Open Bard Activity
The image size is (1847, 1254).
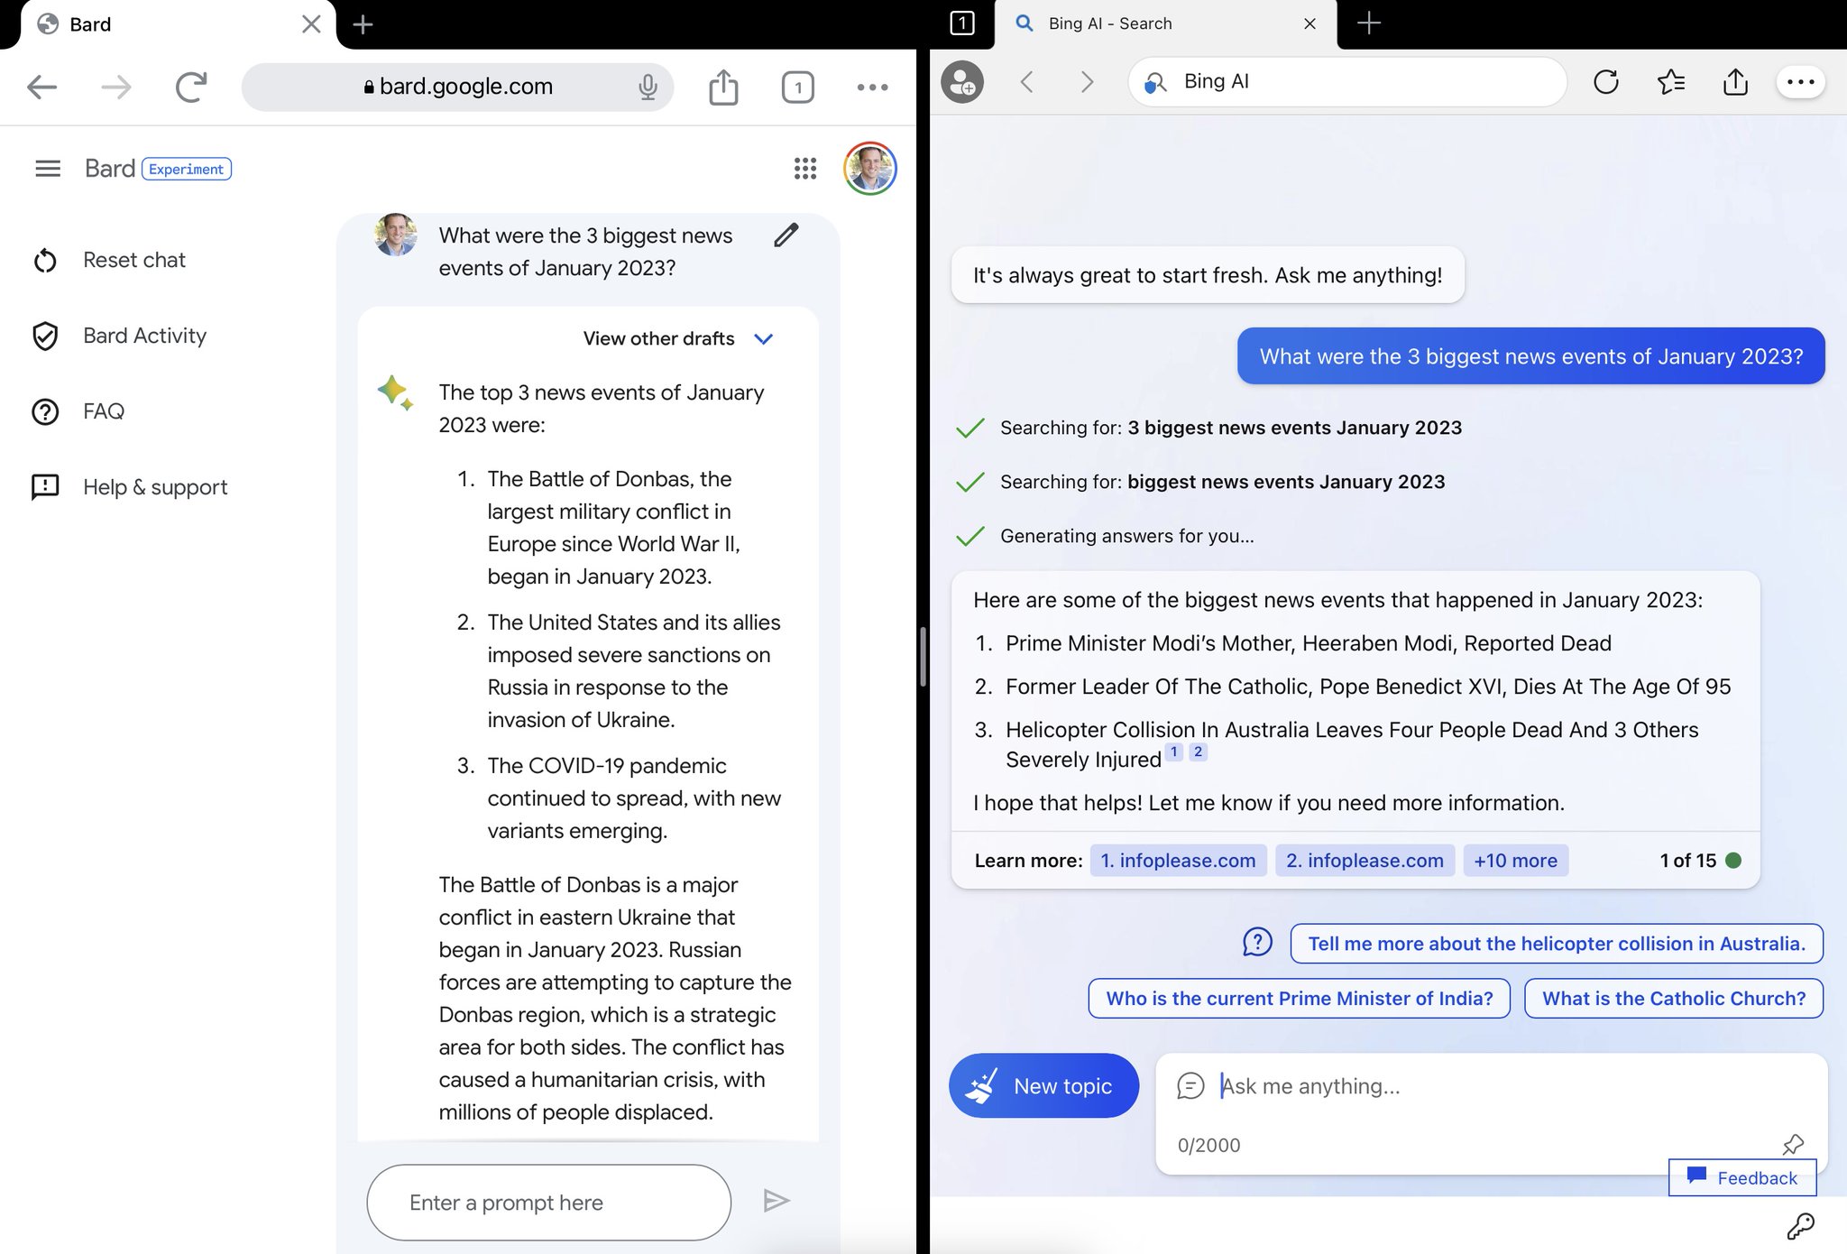pos(119,336)
